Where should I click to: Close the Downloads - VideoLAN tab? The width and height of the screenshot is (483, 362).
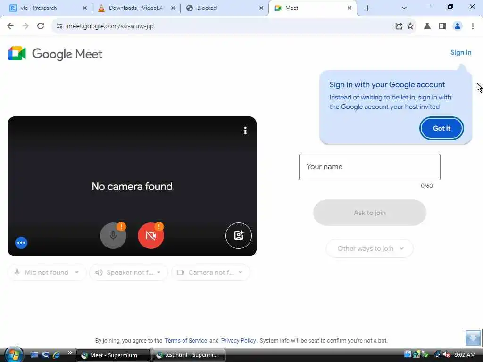click(x=173, y=8)
